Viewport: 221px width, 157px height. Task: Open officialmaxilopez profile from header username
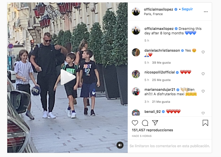click(158, 9)
